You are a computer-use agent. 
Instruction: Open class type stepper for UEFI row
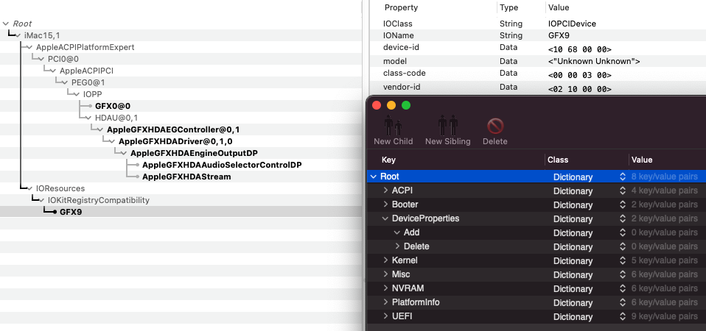[623, 316]
